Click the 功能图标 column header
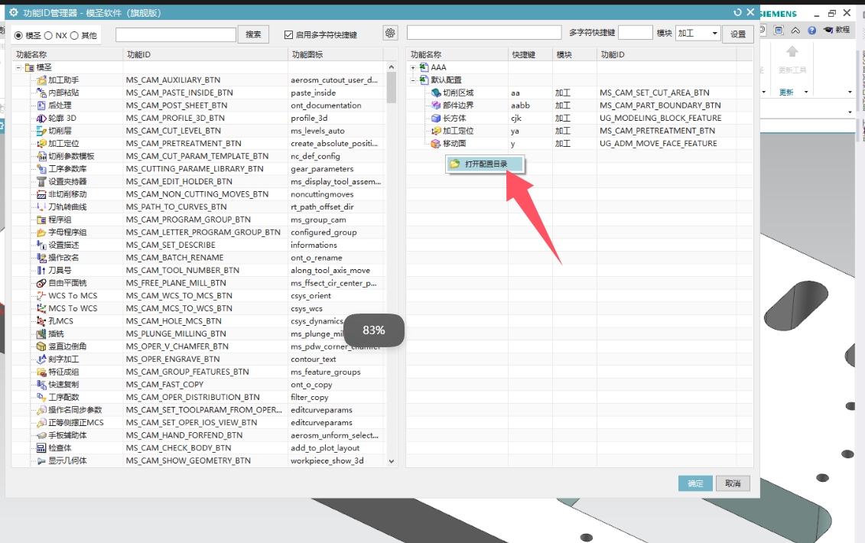 coord(336,54)
